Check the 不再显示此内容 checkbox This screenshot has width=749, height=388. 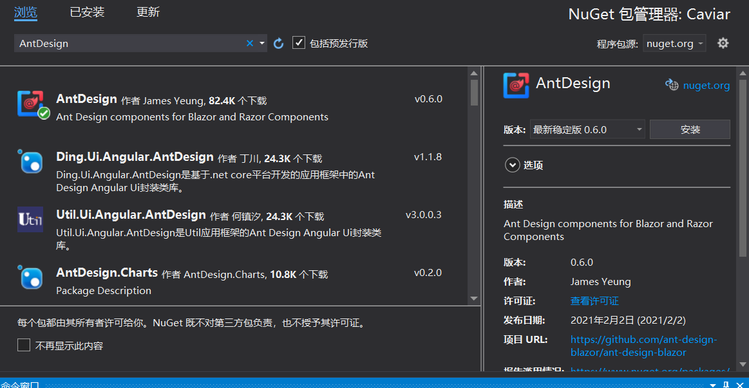[24, 345]
